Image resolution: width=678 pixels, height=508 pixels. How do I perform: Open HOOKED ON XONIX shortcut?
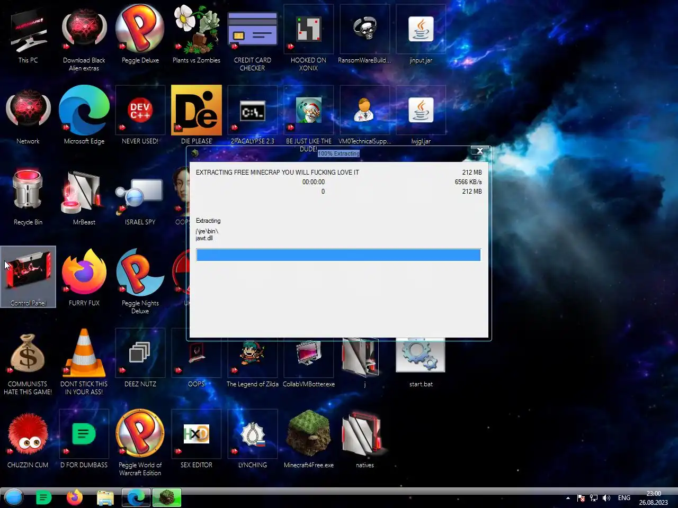(x=309, y=38)
